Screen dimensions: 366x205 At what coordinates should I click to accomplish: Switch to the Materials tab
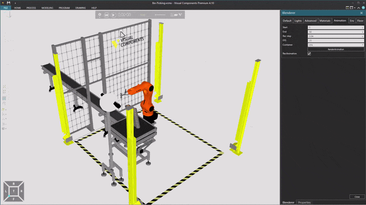tap(325, 21)
